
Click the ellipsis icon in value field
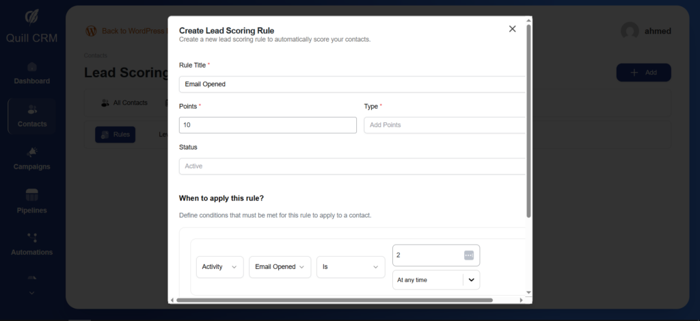point(468,255)
